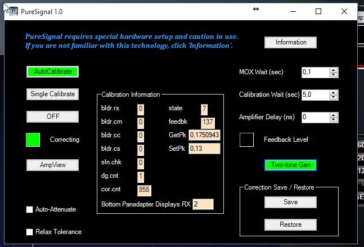Viewport: 364px width, 247px height.
Task: Click the OFF button
Action: [52, 116]
